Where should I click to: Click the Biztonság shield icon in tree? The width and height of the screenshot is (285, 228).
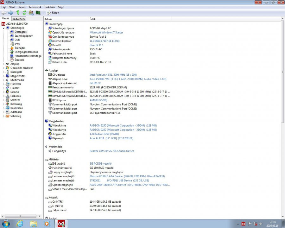click(8, 104)
